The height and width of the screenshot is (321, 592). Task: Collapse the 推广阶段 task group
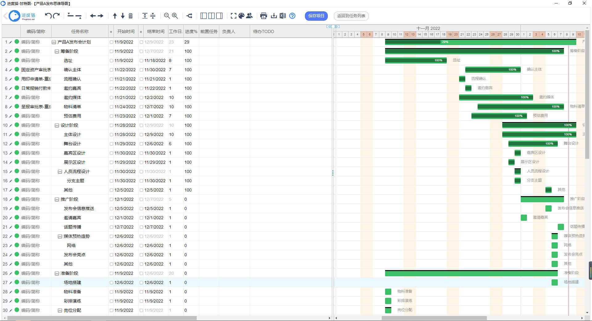[x=57, y=200]
